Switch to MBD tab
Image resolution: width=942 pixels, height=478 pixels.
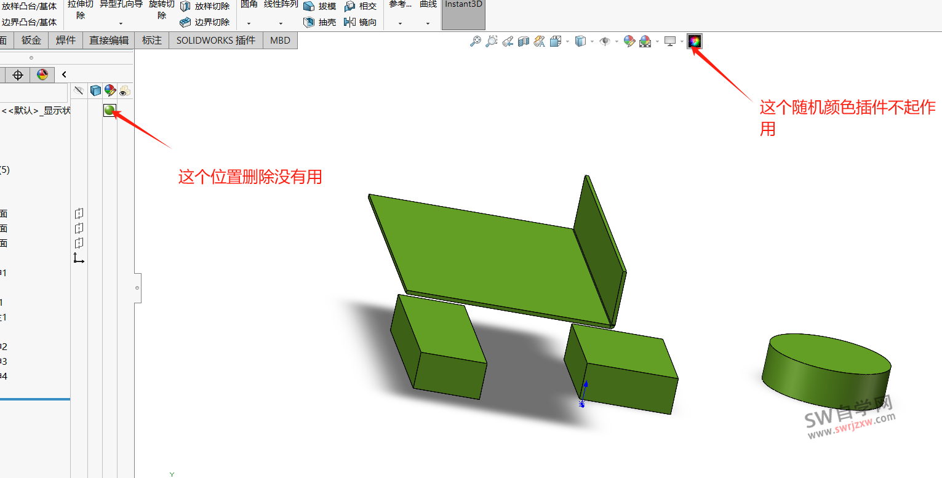[281, 41]
